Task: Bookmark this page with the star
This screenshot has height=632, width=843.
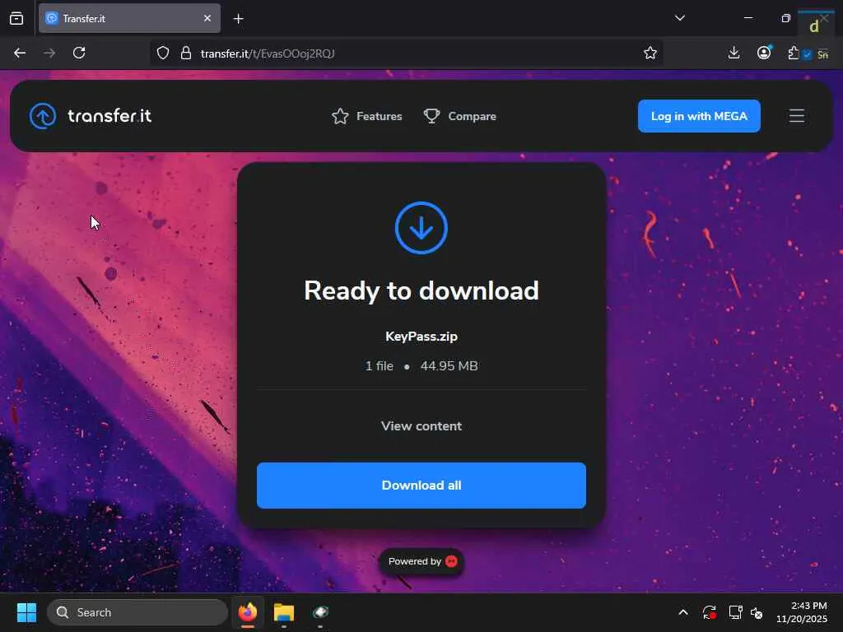Action: point(650,53)
